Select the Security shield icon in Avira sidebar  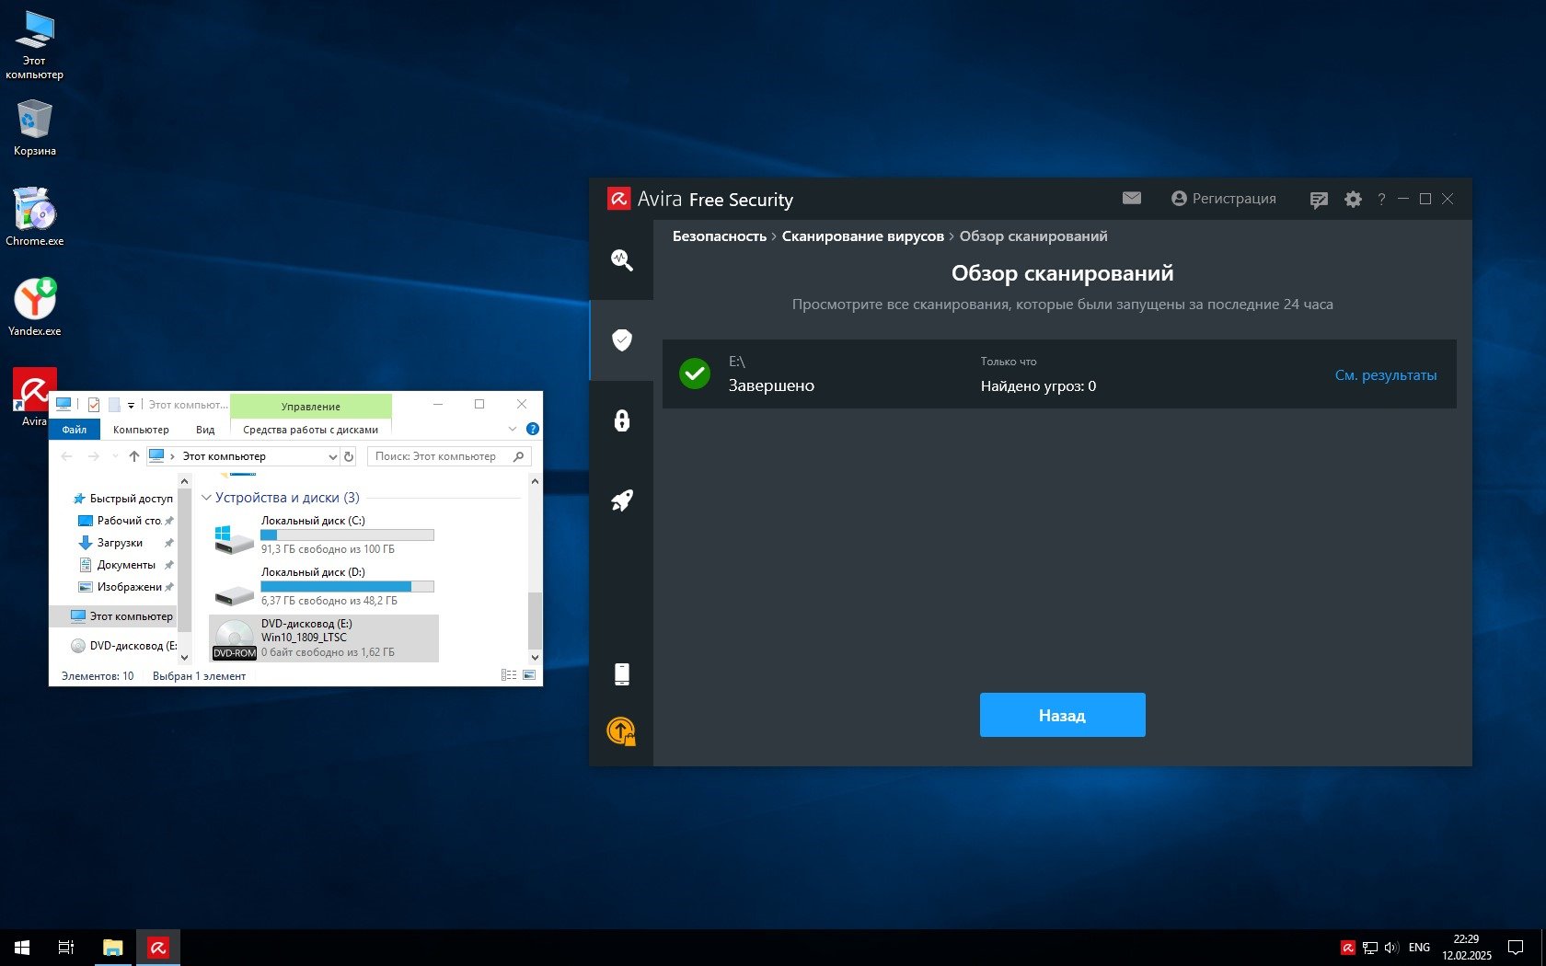coord(622,340)
